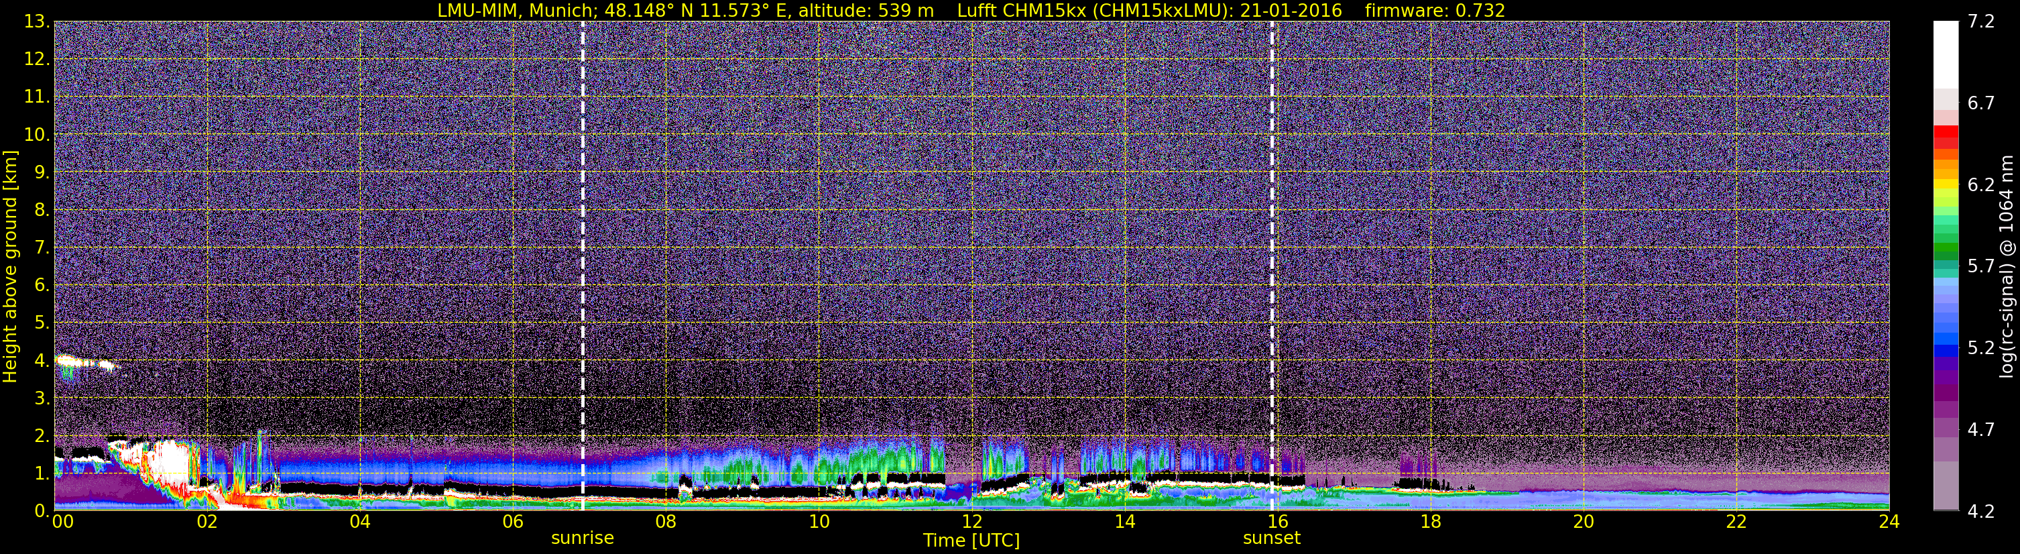Click the colorbar value '6.7'
This screenshot has width=2020, height=554.
tap(1981, 103)
